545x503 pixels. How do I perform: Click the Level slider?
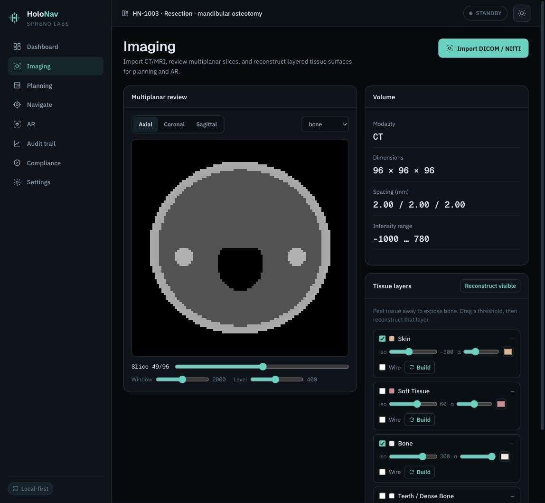(x=277, y=380)
